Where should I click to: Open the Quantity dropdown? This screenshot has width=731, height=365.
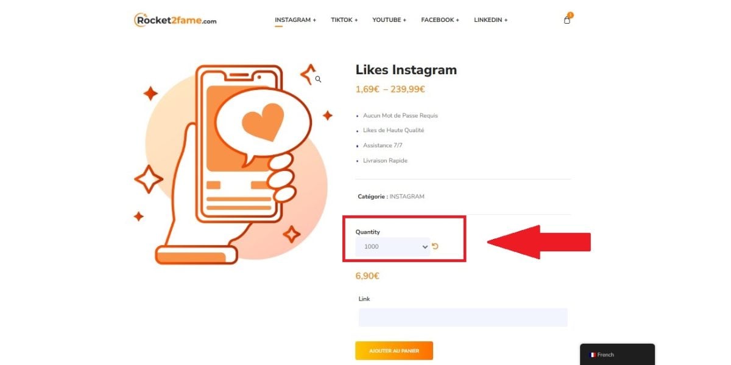point(392,246)
